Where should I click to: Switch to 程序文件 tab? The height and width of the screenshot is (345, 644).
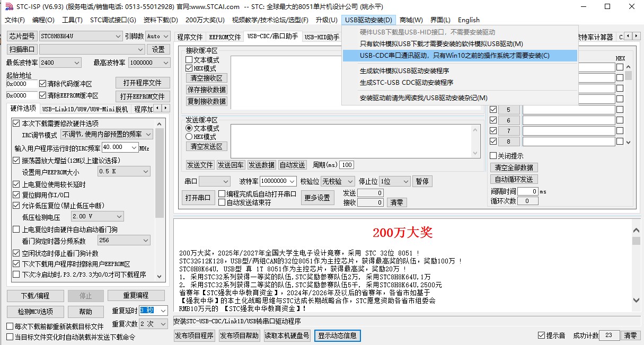click(x=190, y=37)
